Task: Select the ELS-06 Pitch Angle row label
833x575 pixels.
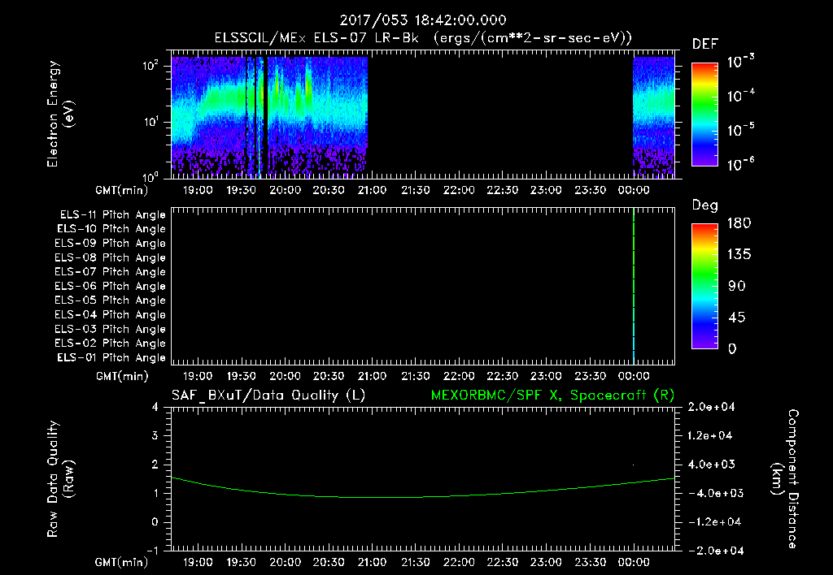Action: point(111,287)
